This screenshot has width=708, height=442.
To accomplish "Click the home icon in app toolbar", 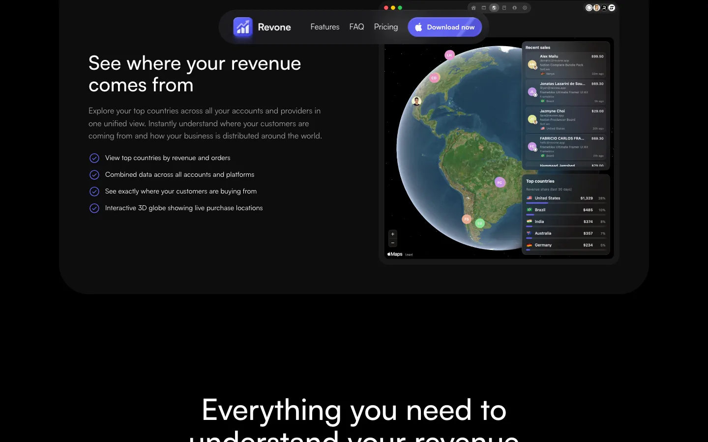I will [x=473, y=8].
